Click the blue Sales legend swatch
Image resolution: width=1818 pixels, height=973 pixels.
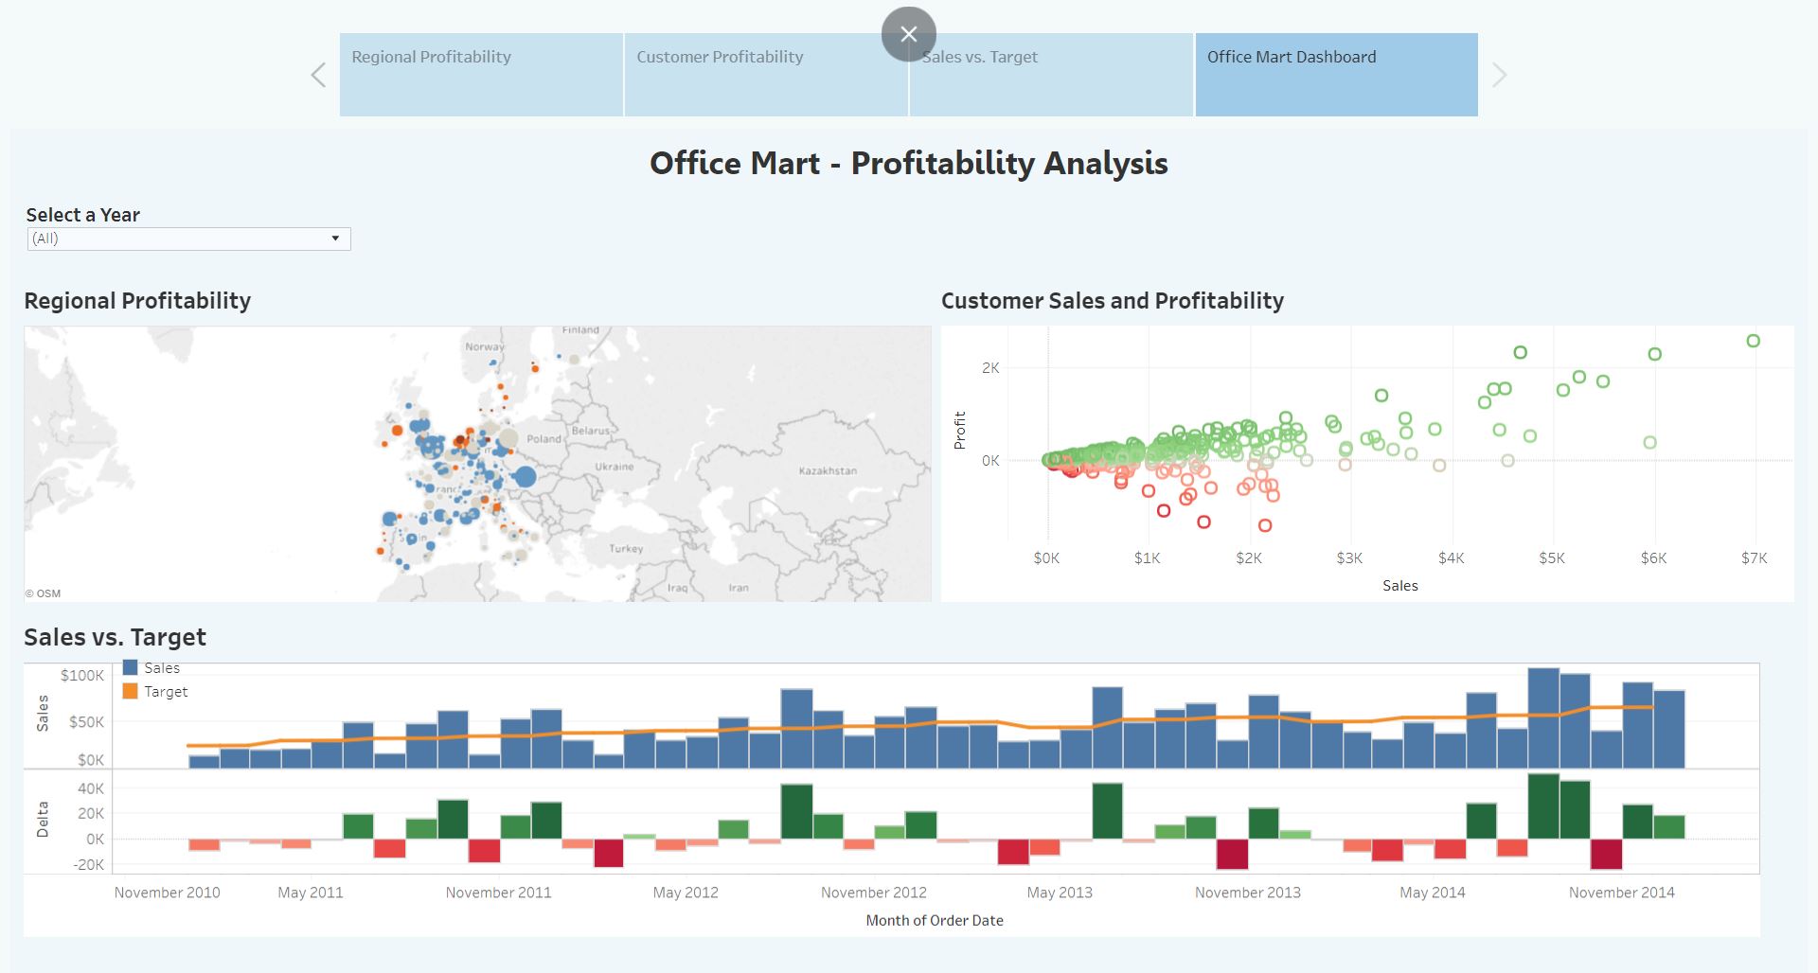(x=131, y=667)
